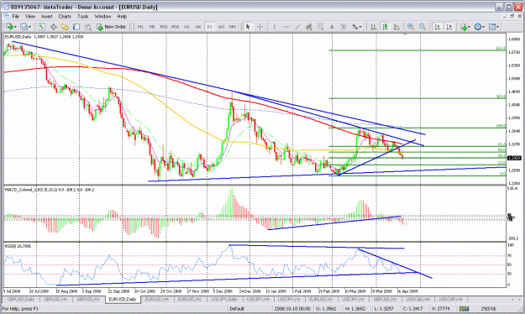Click the Periods clock icon
Viewport: 525px width, 314px height.
(x=478, y=27)
